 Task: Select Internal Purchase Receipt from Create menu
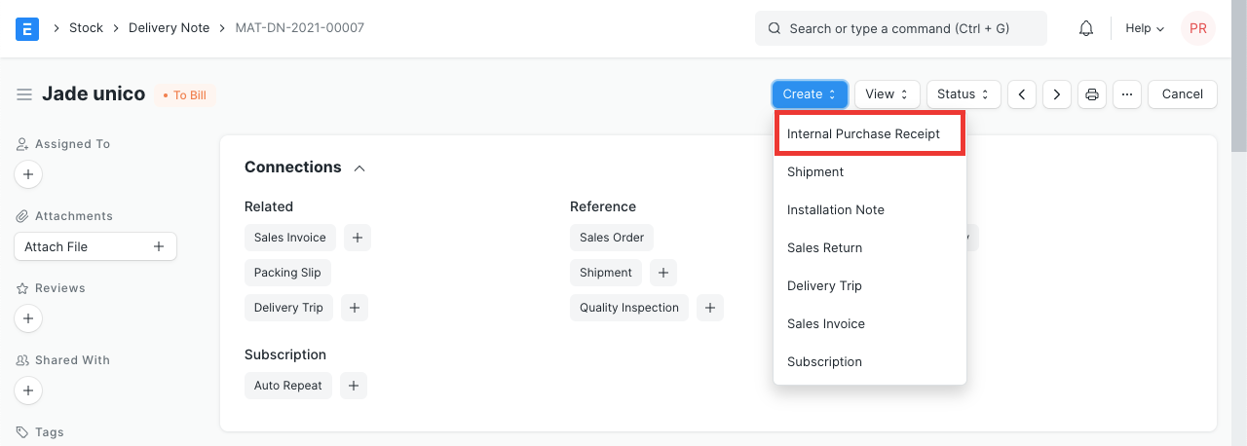tap(863, 134)
